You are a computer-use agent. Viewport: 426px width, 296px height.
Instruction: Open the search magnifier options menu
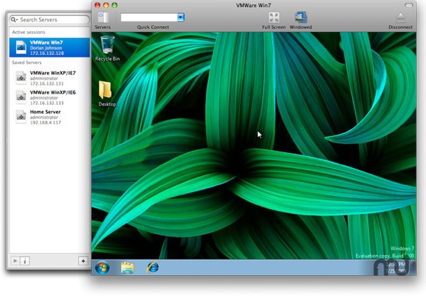14,19
